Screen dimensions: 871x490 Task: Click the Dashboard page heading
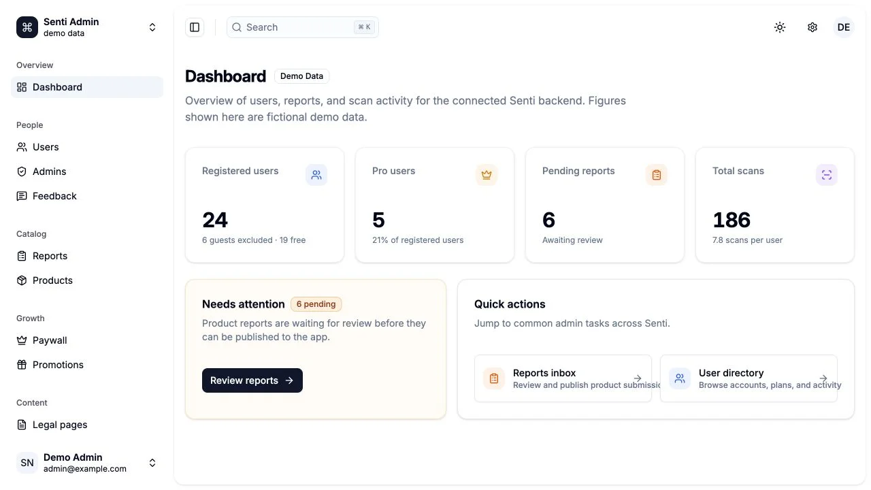coord(225,76)
